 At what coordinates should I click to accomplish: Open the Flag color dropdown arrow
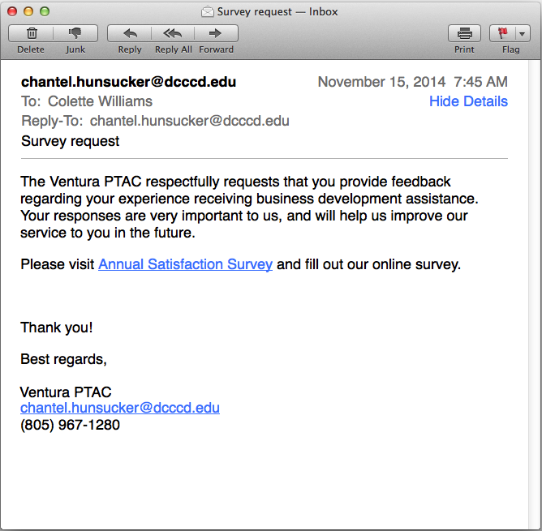[522, 33]
